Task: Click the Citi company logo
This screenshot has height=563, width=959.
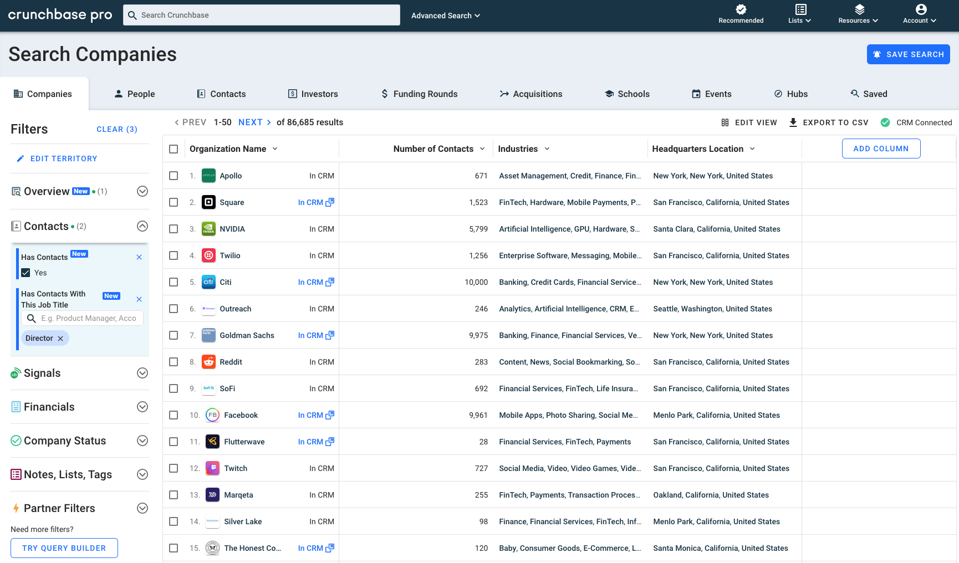Action: (x=208, y=282)
